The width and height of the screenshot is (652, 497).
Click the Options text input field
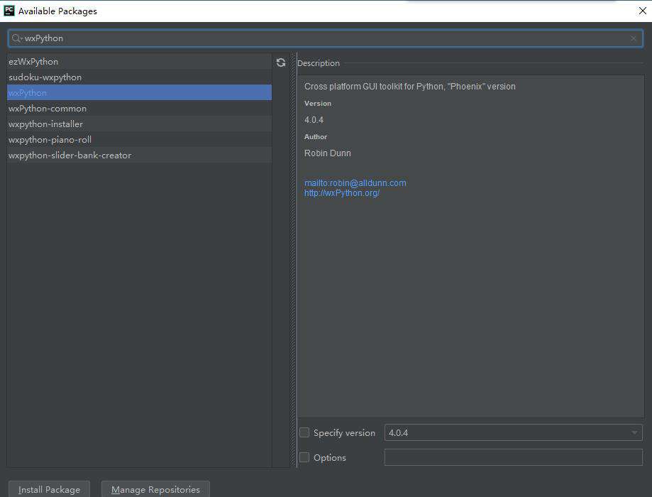513,457
